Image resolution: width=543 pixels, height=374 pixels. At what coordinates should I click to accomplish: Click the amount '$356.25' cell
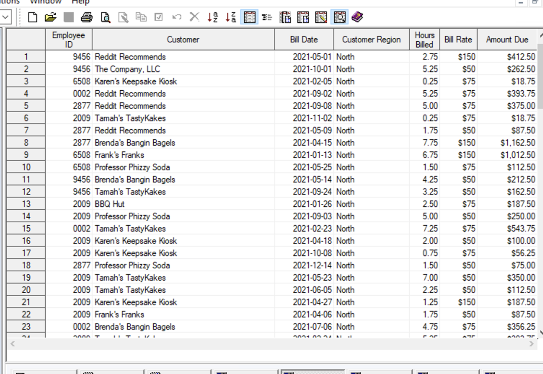point(507,327)
